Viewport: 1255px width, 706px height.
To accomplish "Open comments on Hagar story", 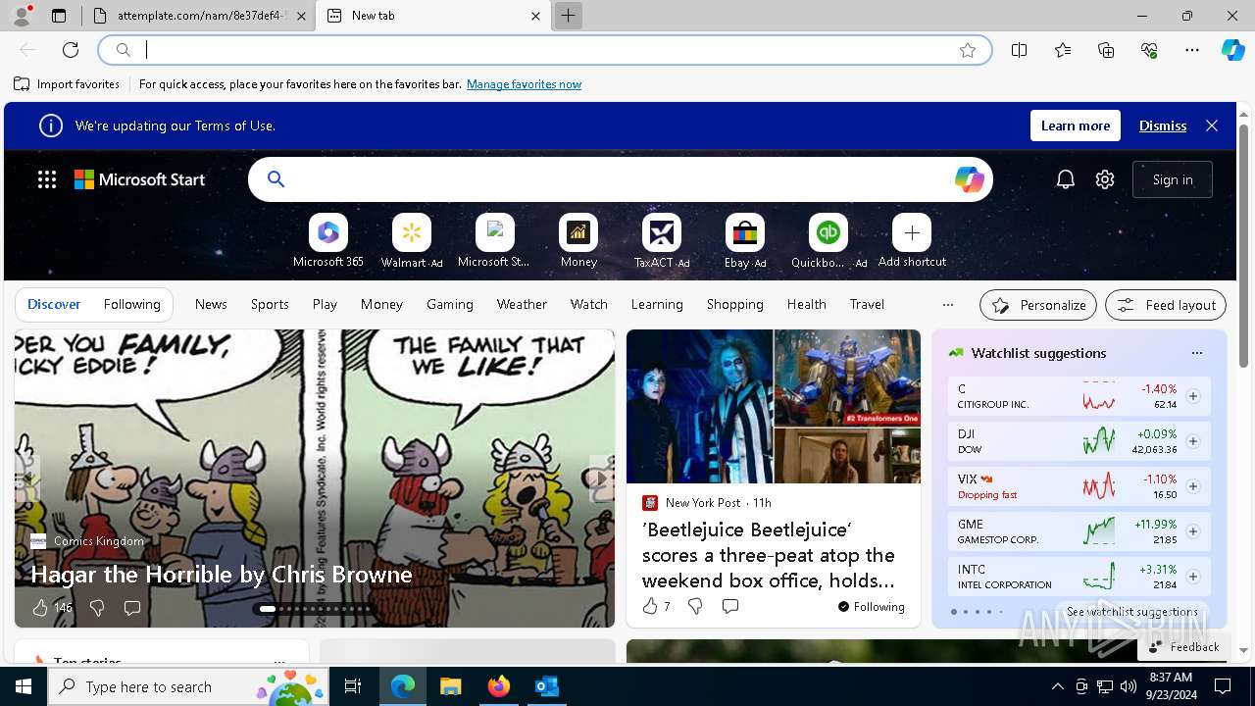I will (132, 608).
